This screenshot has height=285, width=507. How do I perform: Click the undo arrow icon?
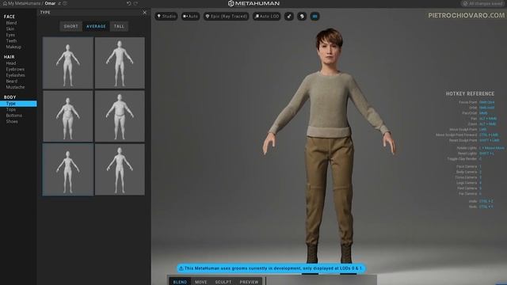pos(129,3)
